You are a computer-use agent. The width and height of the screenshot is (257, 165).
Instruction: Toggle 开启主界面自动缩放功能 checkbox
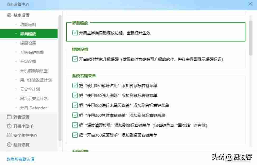(x=75, y=33)
